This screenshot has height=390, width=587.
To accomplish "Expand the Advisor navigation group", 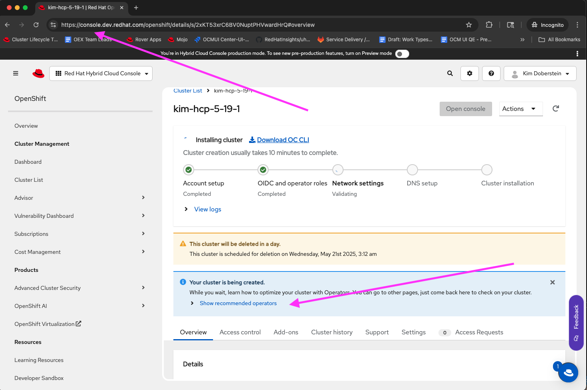I will tap(79, 198).
